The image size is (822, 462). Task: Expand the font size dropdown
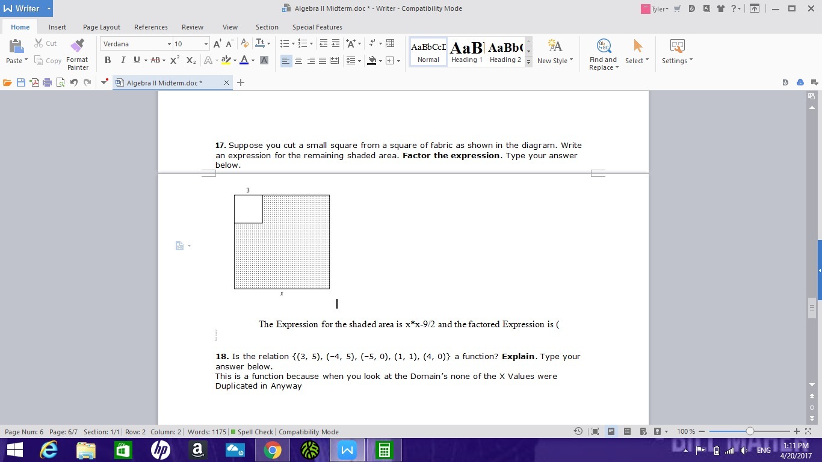[x=206, y=44]
